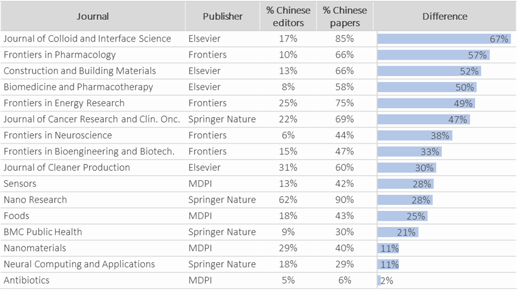
Task: Select the Journal of Colloid and Interface Science cell
Action: [x=87, y=39]
